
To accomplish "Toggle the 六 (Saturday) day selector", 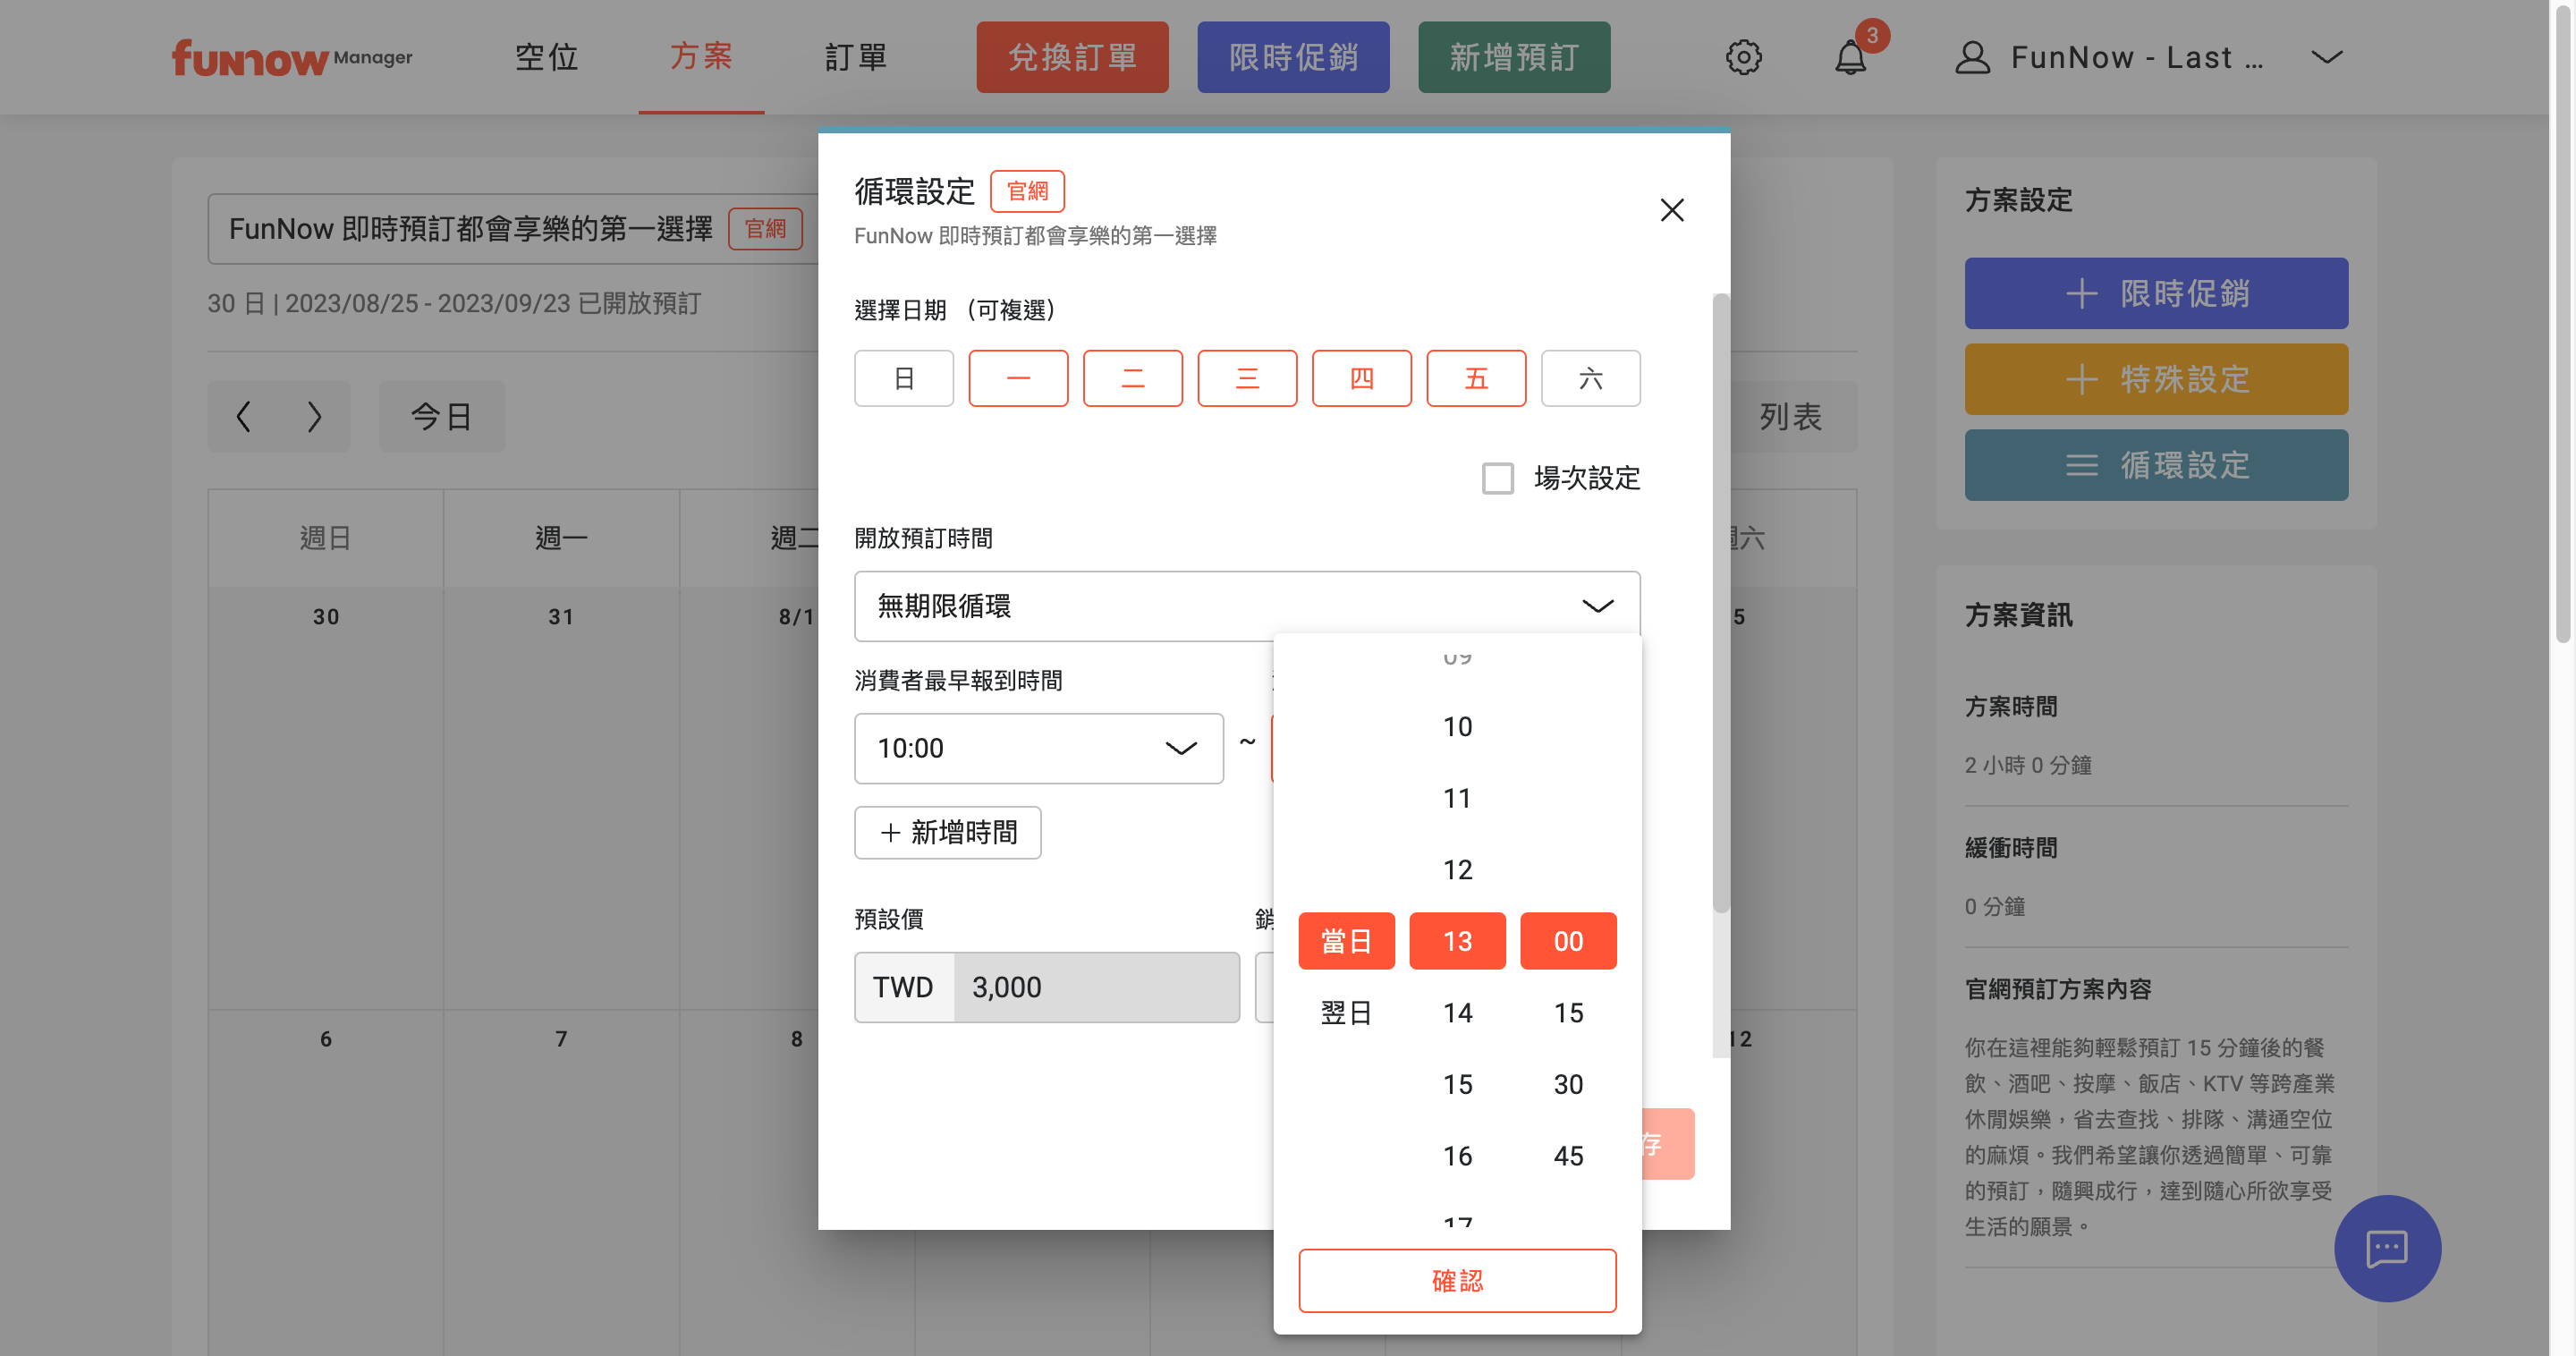I will (x=1590, y=378).
